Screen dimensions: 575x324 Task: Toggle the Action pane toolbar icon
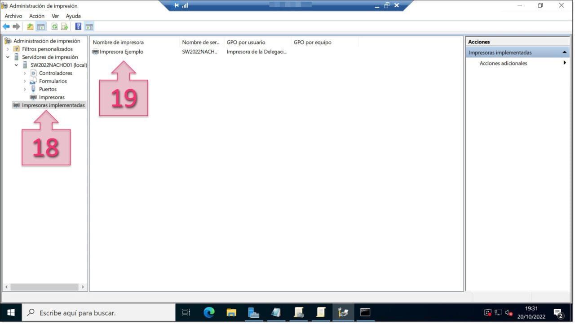89,27
